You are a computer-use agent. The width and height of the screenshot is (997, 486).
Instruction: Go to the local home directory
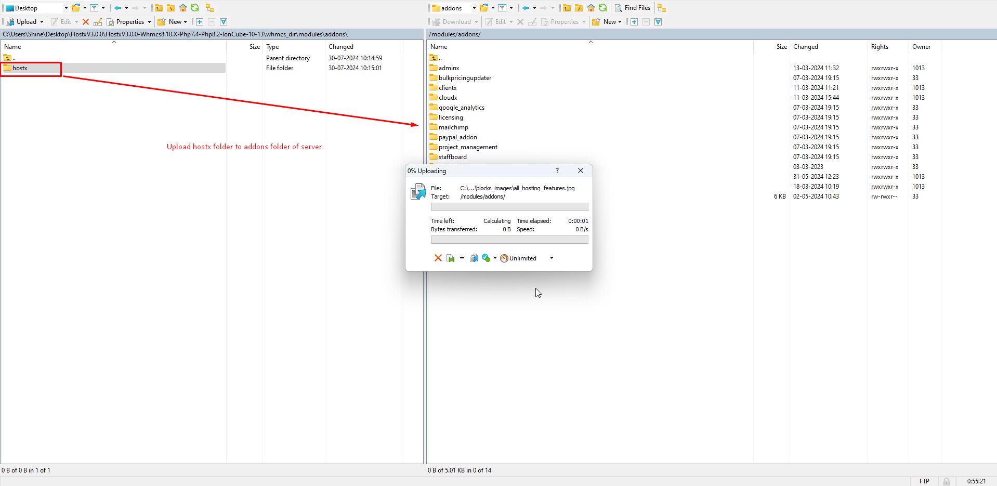182,8
